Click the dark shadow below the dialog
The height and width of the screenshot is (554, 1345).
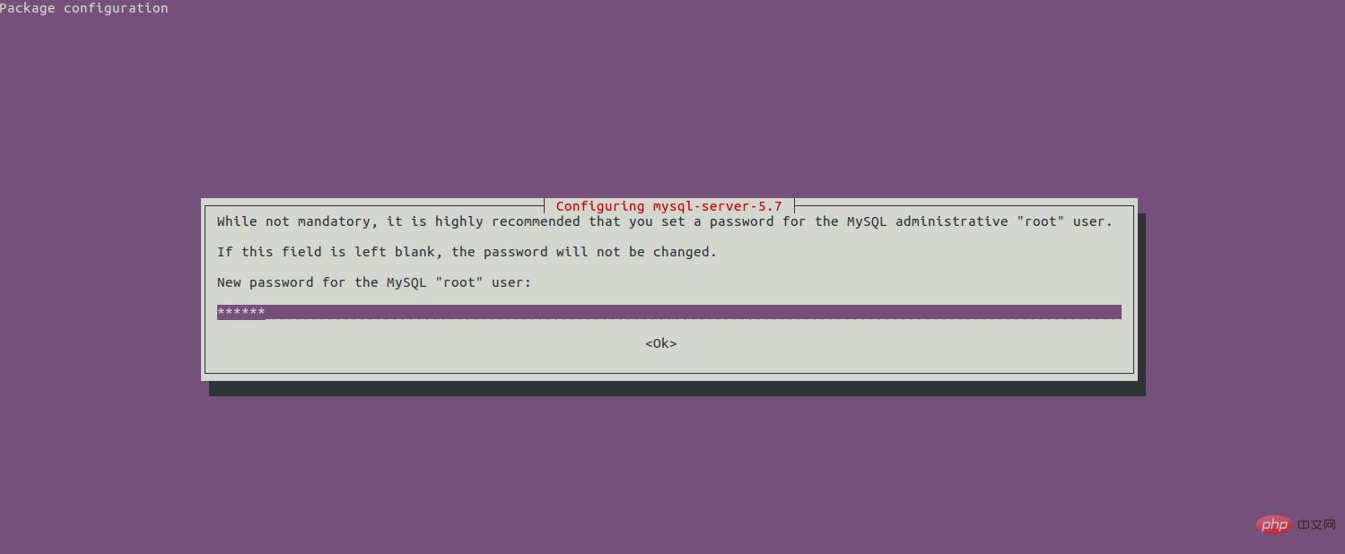point(677,389)
